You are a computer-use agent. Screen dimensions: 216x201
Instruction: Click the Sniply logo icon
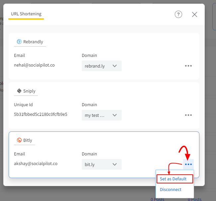[x=19, y=91]
